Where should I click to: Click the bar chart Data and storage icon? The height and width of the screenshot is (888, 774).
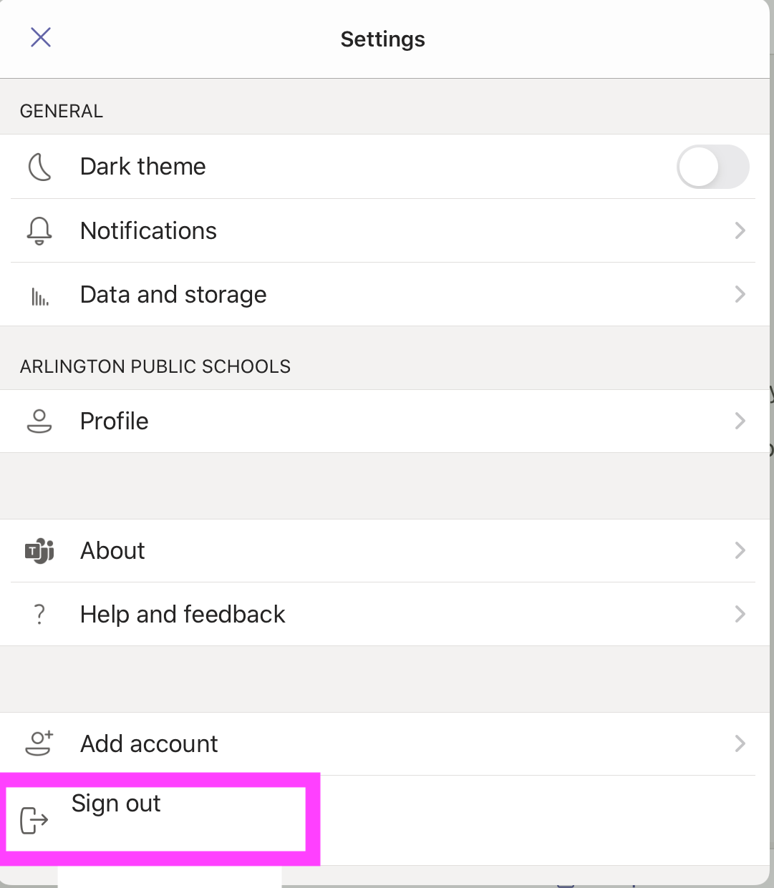point(39,296)
